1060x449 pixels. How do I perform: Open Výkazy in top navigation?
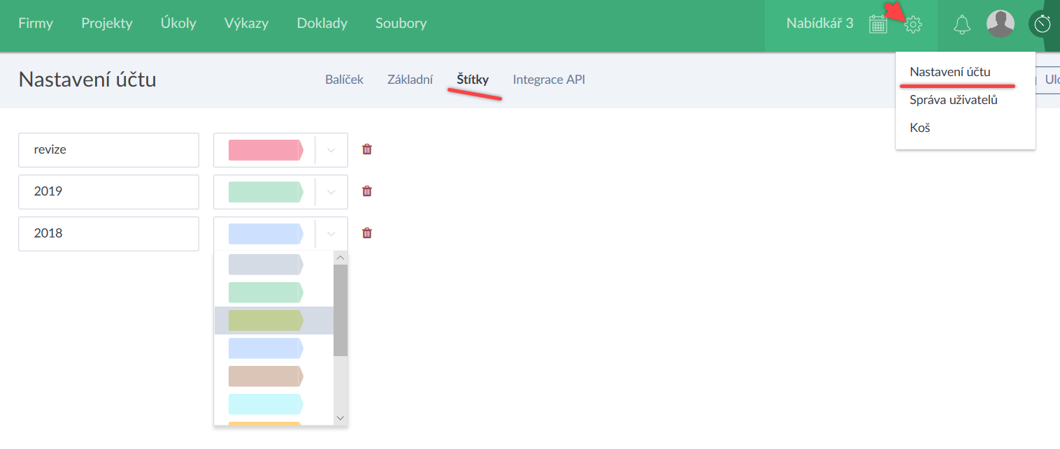pos(246,23)
